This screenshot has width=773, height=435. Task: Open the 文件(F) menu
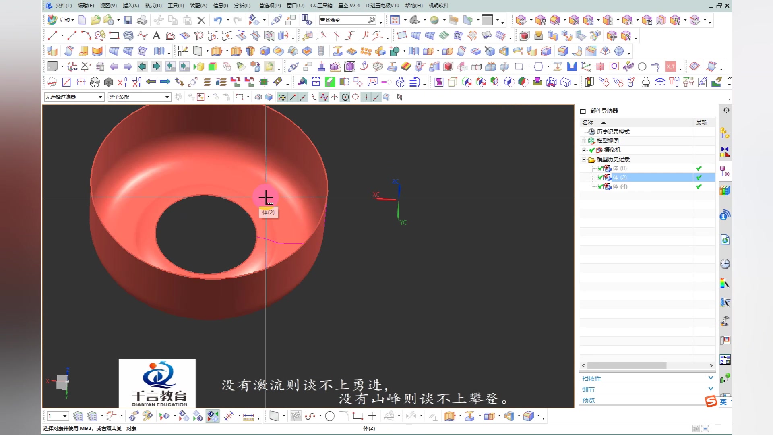63,6
